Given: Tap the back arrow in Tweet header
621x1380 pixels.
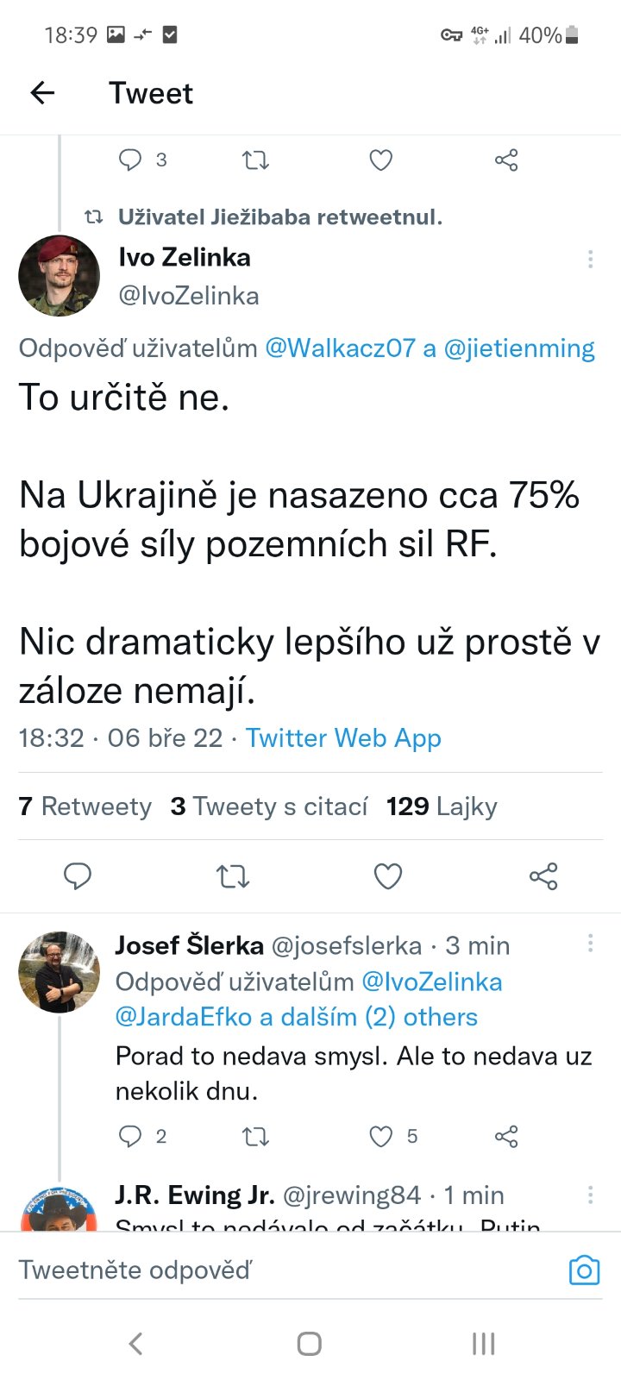Looking at the screenshot, I should 42,93.
